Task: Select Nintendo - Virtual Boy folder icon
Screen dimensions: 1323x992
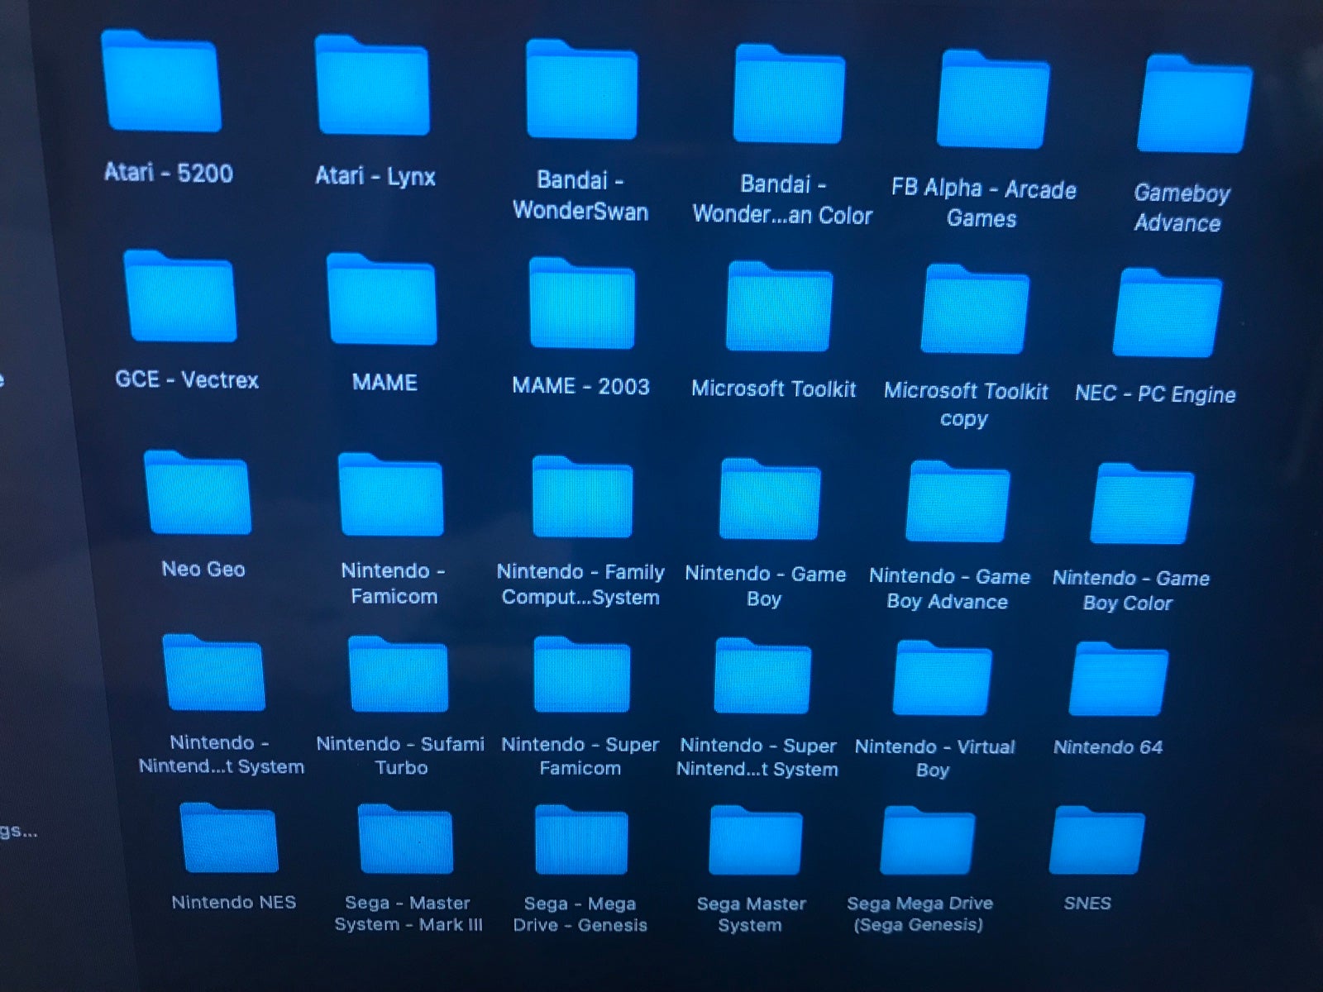Action: click(x=942, y=678)
